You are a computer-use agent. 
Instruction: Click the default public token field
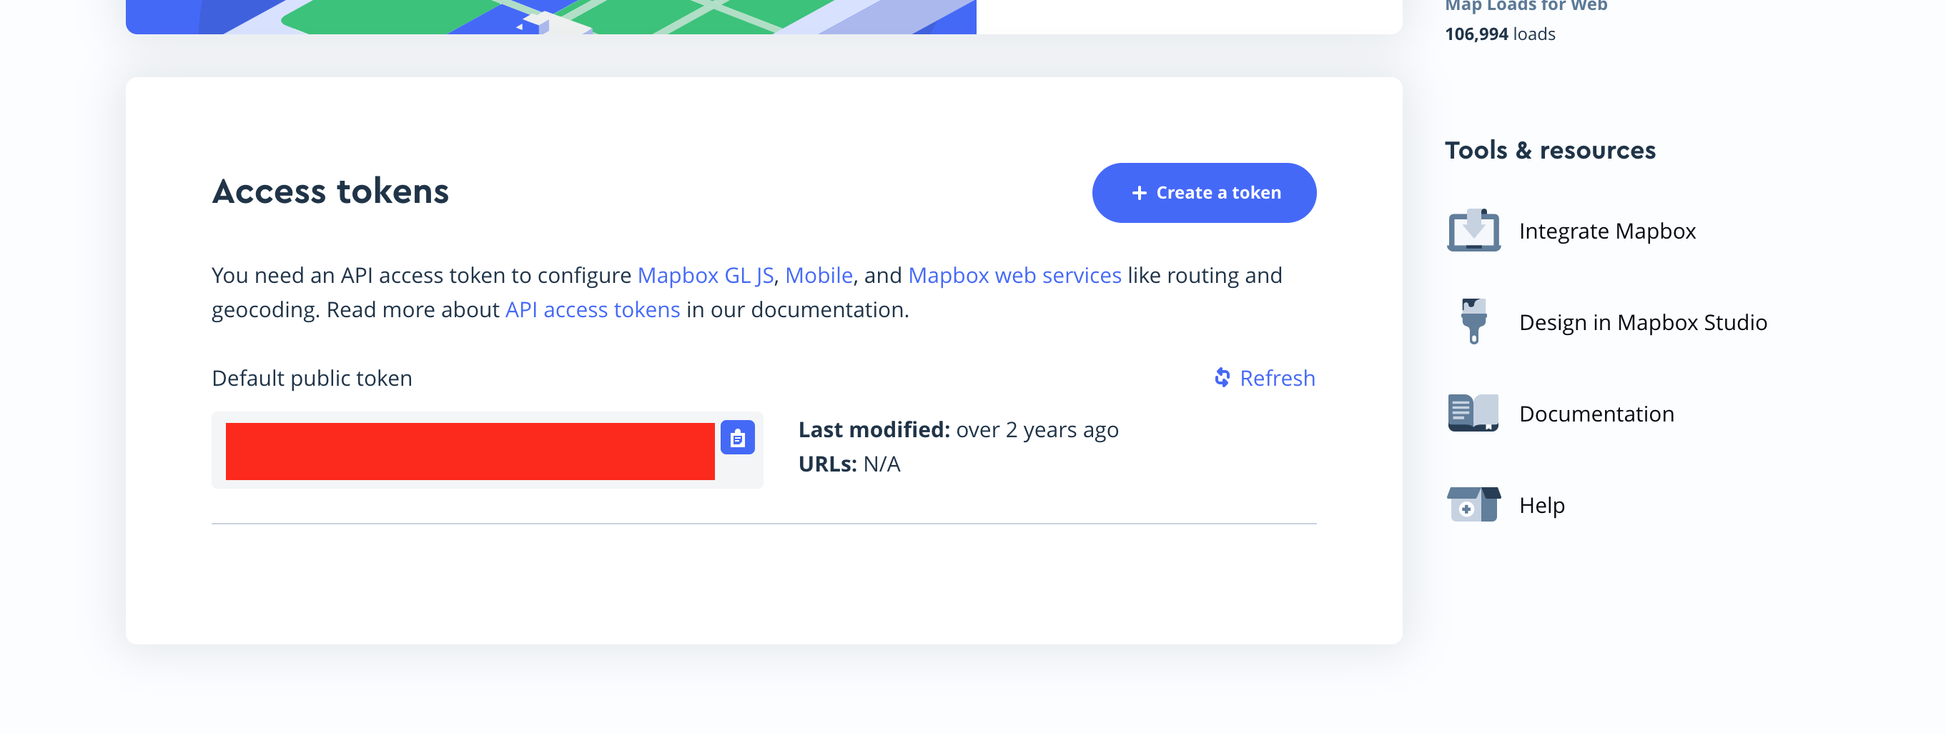click(x=470, y=451)
